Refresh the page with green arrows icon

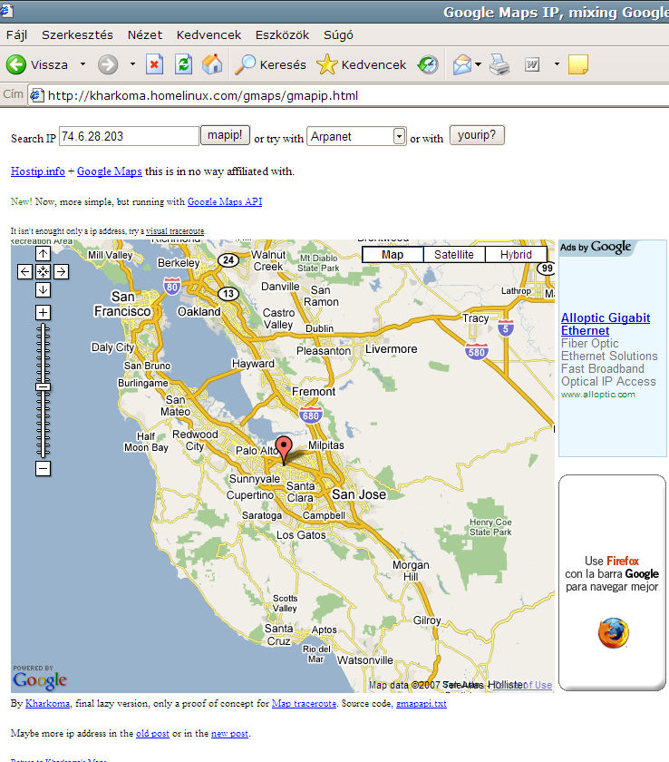point(183,64)
